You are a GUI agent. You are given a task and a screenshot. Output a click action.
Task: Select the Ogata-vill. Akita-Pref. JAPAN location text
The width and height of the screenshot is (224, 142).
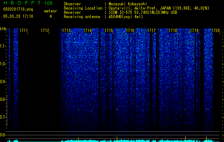pos(159,8)
